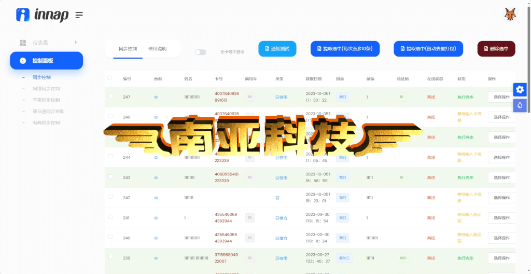The height and width of the screenshot is (274, 531).
Task: Click the 在线状态 column header
Action: pos(436,79)
